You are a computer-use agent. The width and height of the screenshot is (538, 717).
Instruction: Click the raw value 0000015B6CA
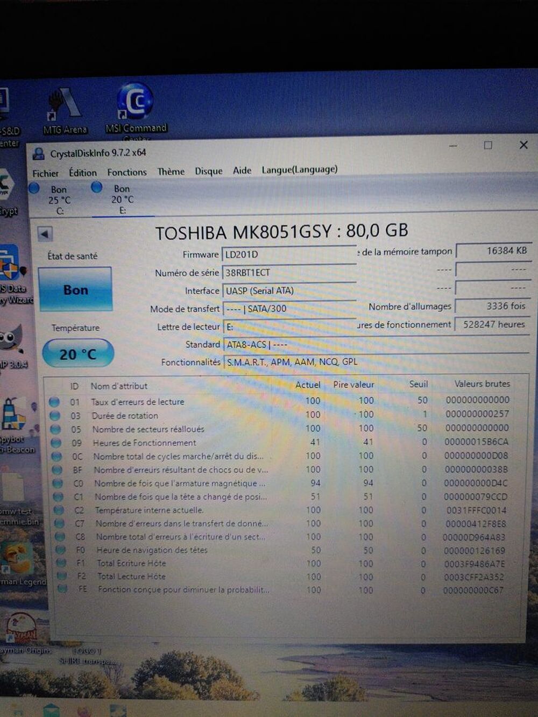(476, 442)
